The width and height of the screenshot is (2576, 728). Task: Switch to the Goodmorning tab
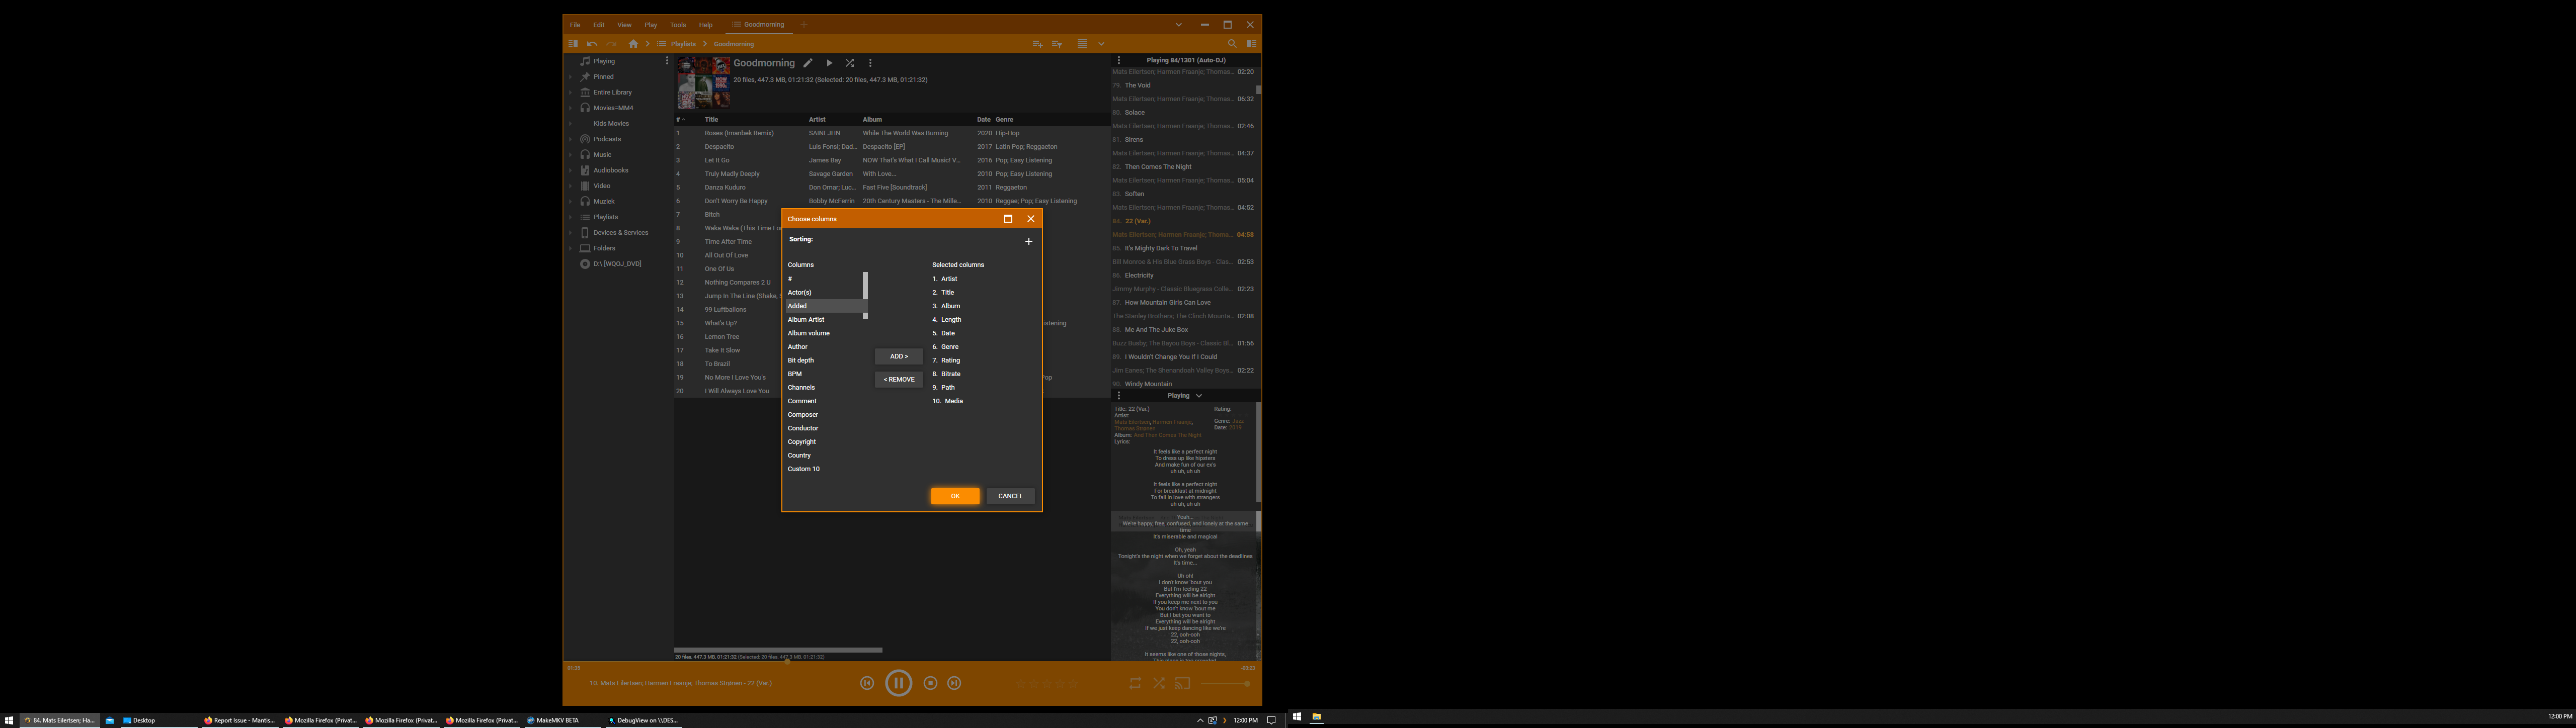758,25
